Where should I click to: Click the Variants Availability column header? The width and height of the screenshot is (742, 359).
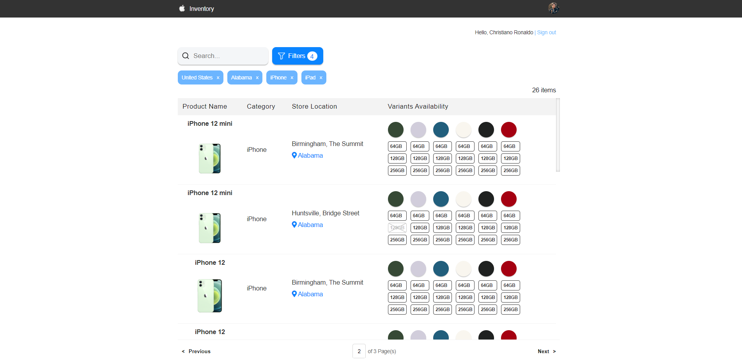tap(418, 107)
